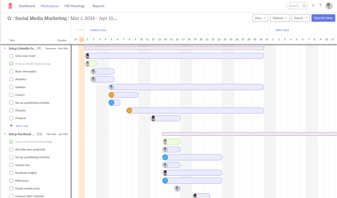Click the blue A assignee avatar

pyautogui.click(x=111, y=103)
